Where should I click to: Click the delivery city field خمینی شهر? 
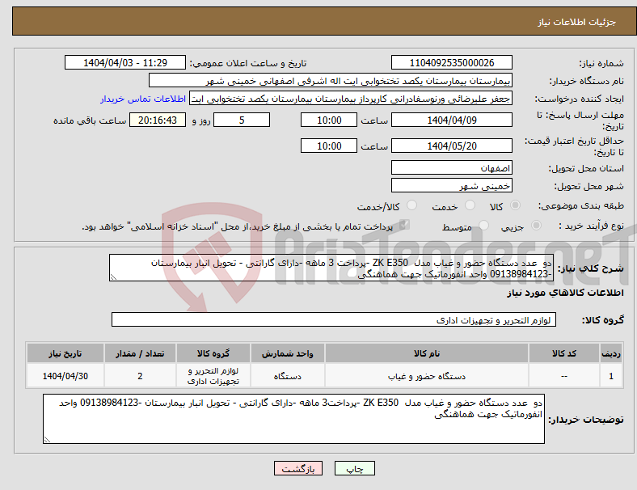[451, 186]
